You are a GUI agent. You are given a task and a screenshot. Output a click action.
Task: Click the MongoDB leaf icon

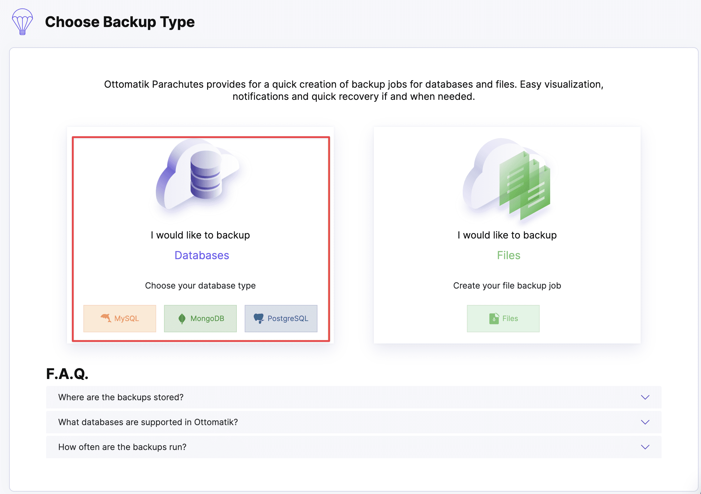pyautogui.click(x=182, y=318)
